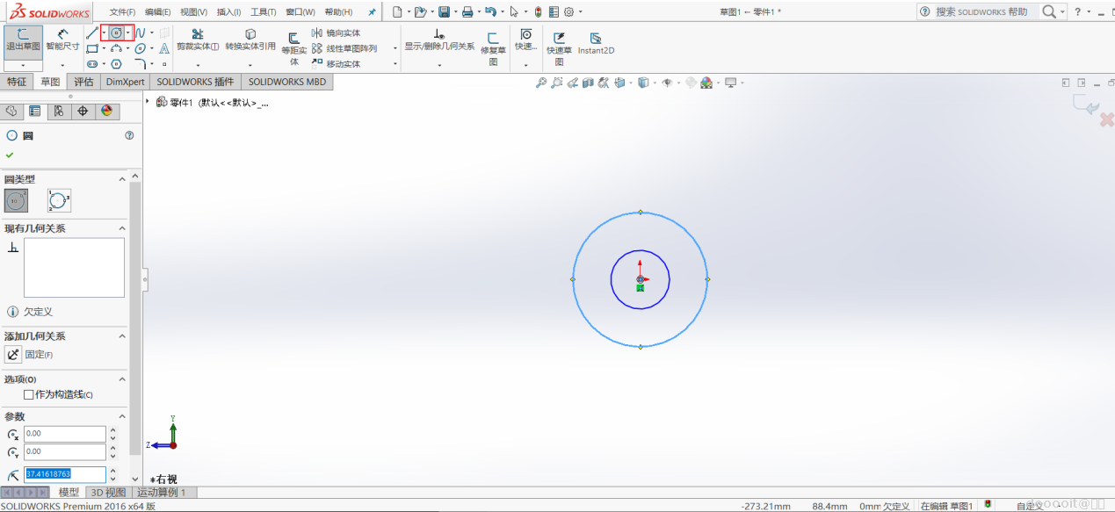The image size is (1115, 512).
Task: Click the green checkmark to accept circle
Action: click(x=10, y=155)
